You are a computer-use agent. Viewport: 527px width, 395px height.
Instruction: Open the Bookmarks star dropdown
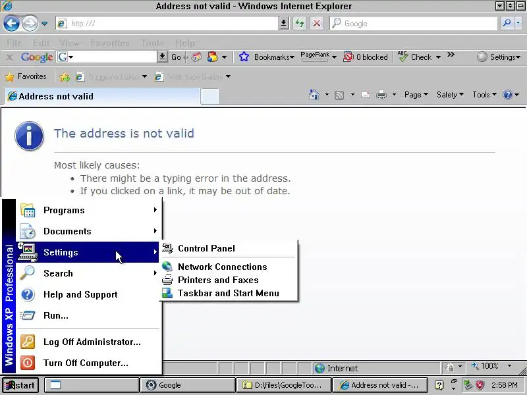pos(267,57)
